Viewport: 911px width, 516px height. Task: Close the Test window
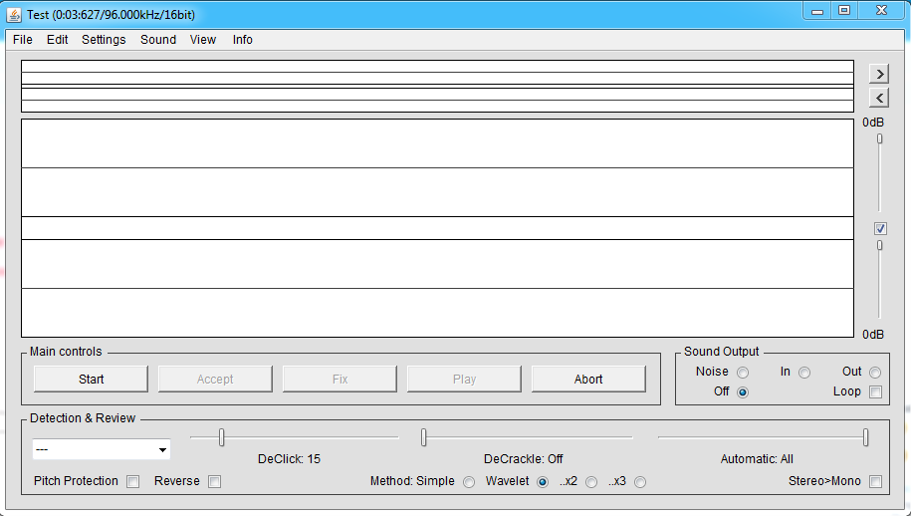[x=882, y=11]
